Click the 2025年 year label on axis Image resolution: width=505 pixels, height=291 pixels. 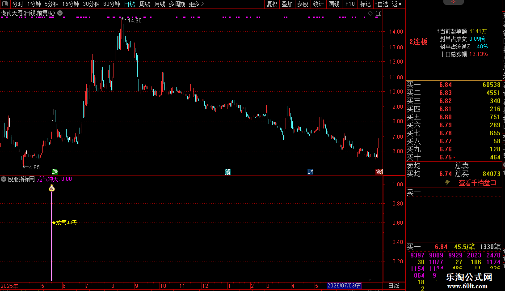[x=9, y=286]
